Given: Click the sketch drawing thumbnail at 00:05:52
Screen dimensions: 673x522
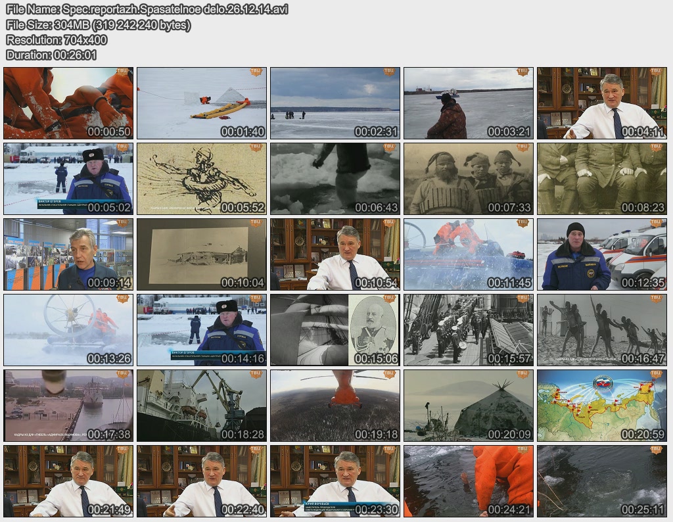Looking at the screenshot, I should pyautogui.click(x=202, y=179).
